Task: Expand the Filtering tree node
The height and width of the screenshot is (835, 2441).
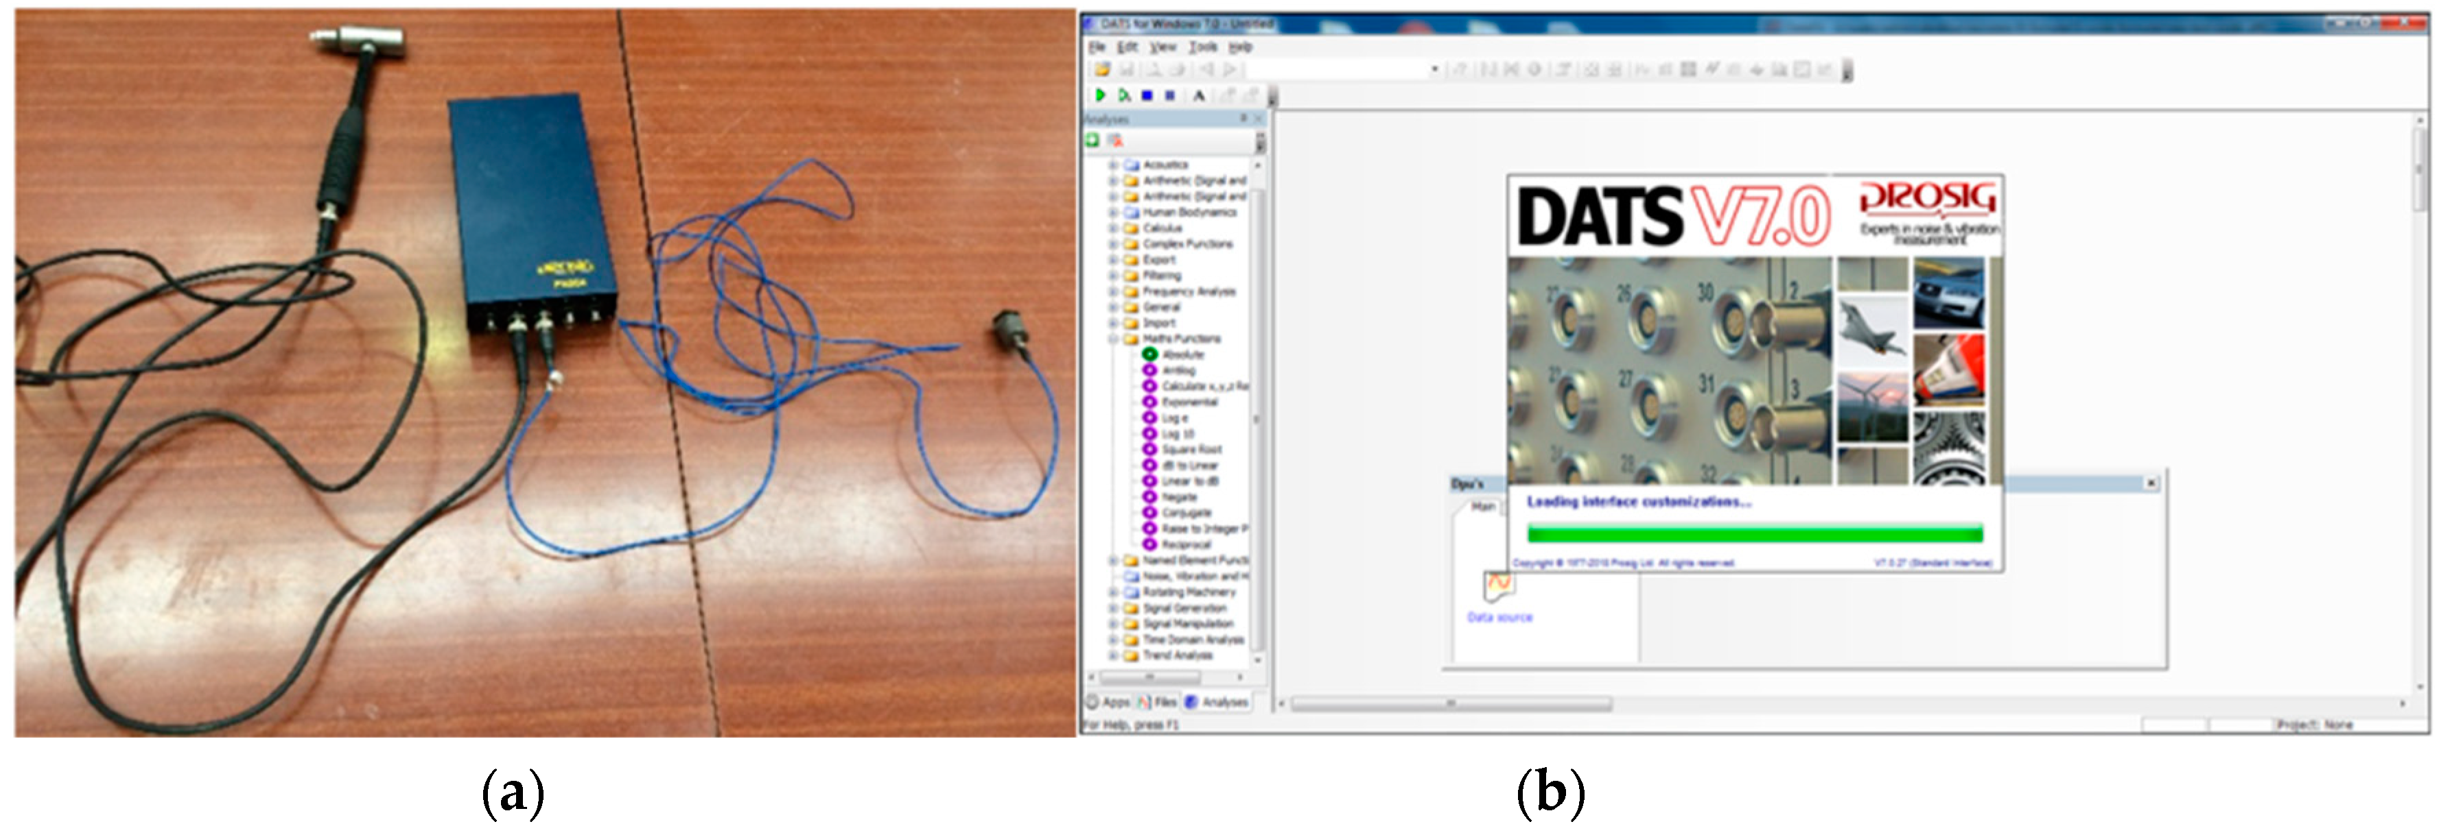Action: click(1113, 276)
